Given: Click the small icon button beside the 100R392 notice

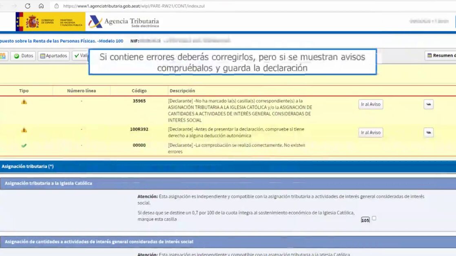Looking at the screenshot, I should coord(428,132).
